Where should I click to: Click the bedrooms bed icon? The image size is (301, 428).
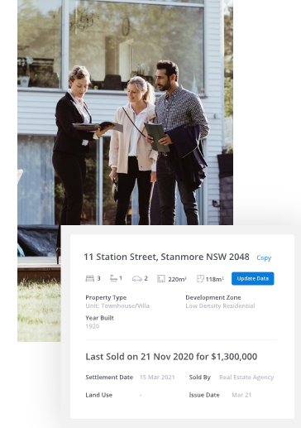(89, 279)
